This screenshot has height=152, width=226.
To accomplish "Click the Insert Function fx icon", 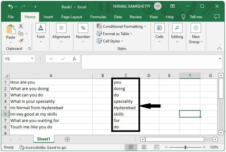I will pyautogui.click(x=74, y=59).
